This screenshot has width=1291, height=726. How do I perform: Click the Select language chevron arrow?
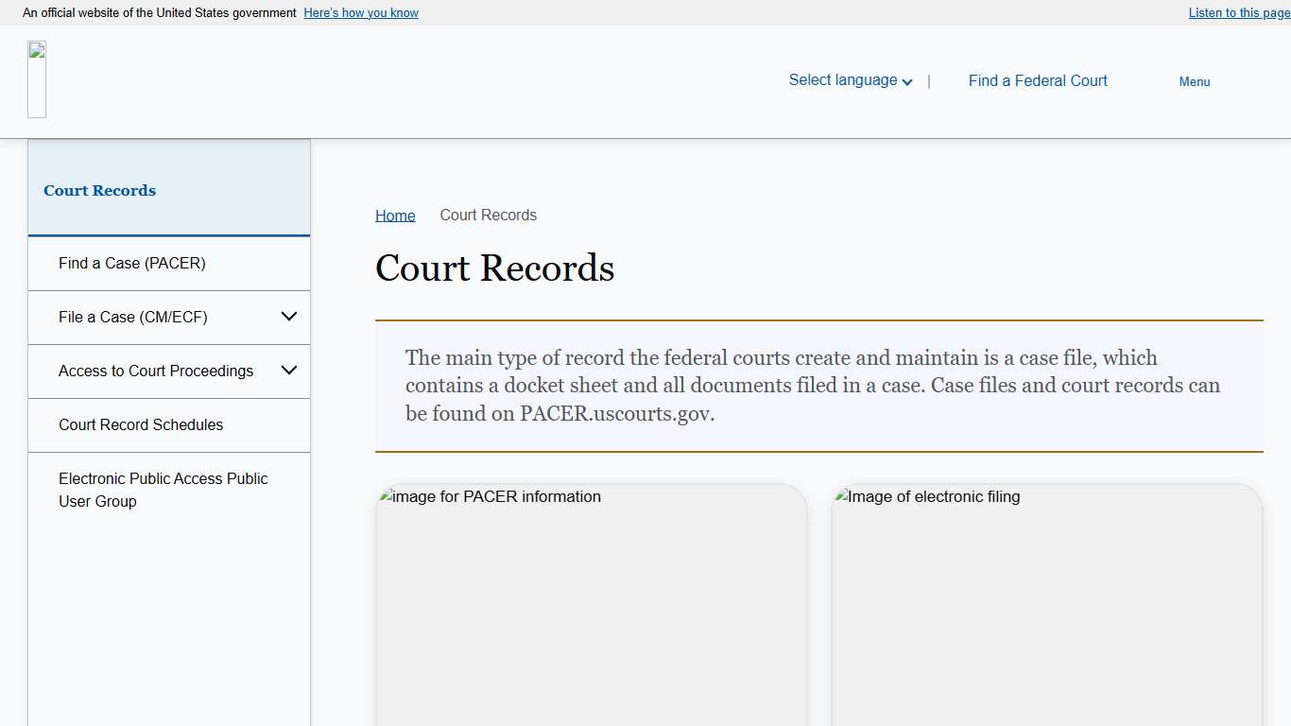coord(907,81)
